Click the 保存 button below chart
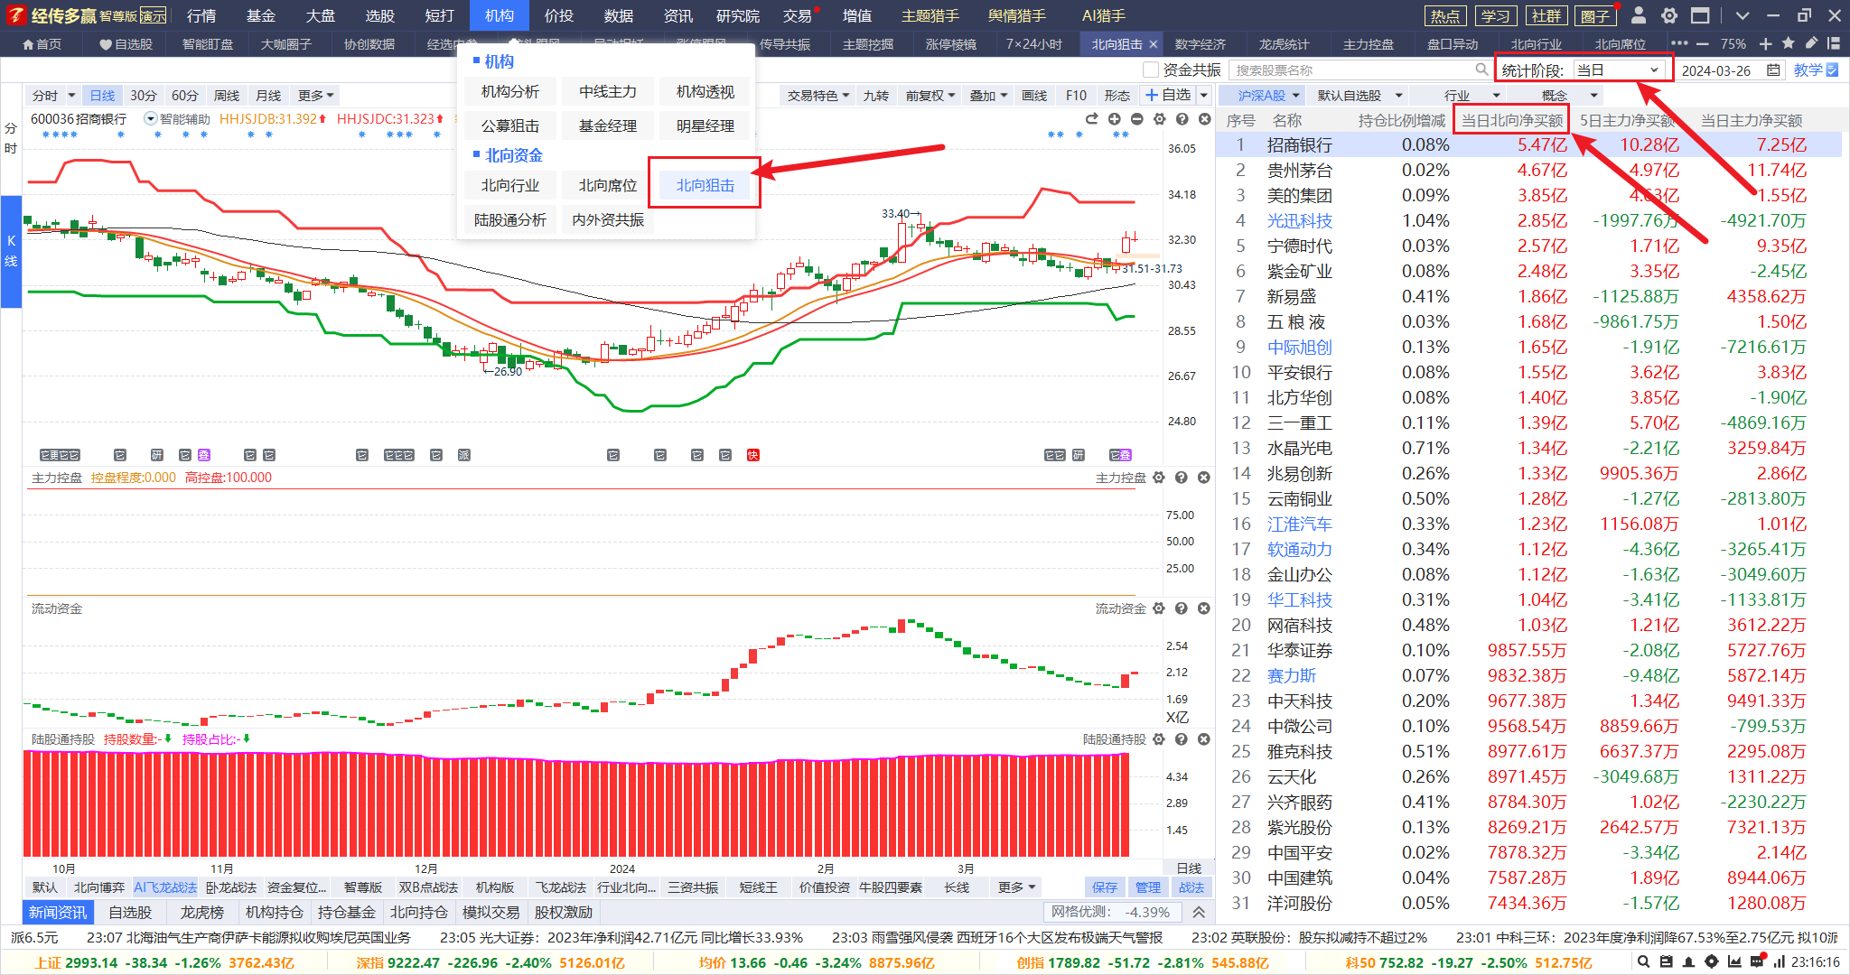Image resolution: width=1850 pixels, height=975 pixels. click(1104, 887)
